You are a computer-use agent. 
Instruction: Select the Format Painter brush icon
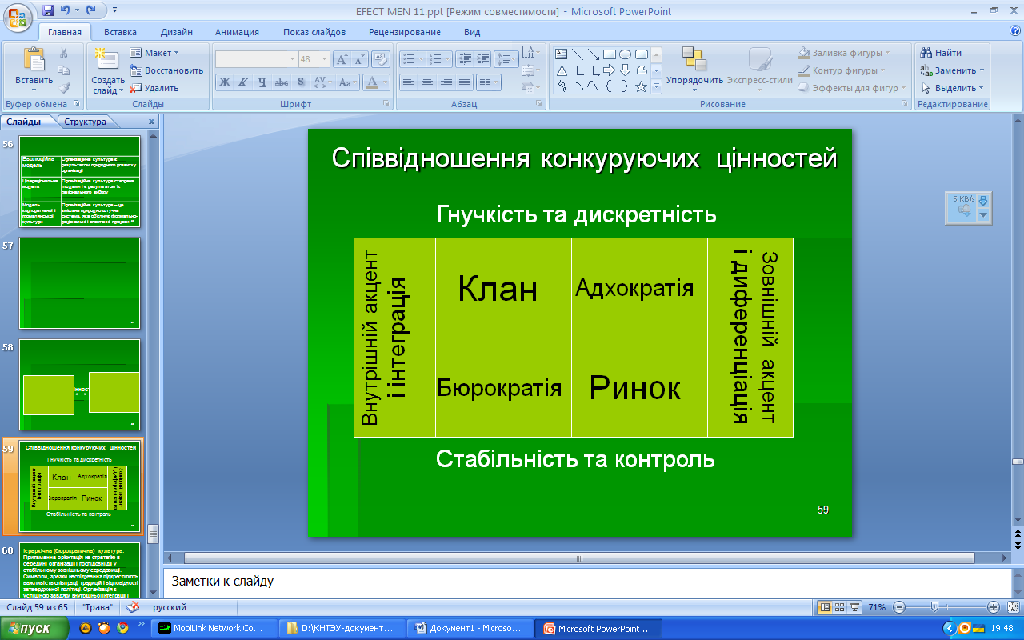pyautogui.click(x=64, y=88)
